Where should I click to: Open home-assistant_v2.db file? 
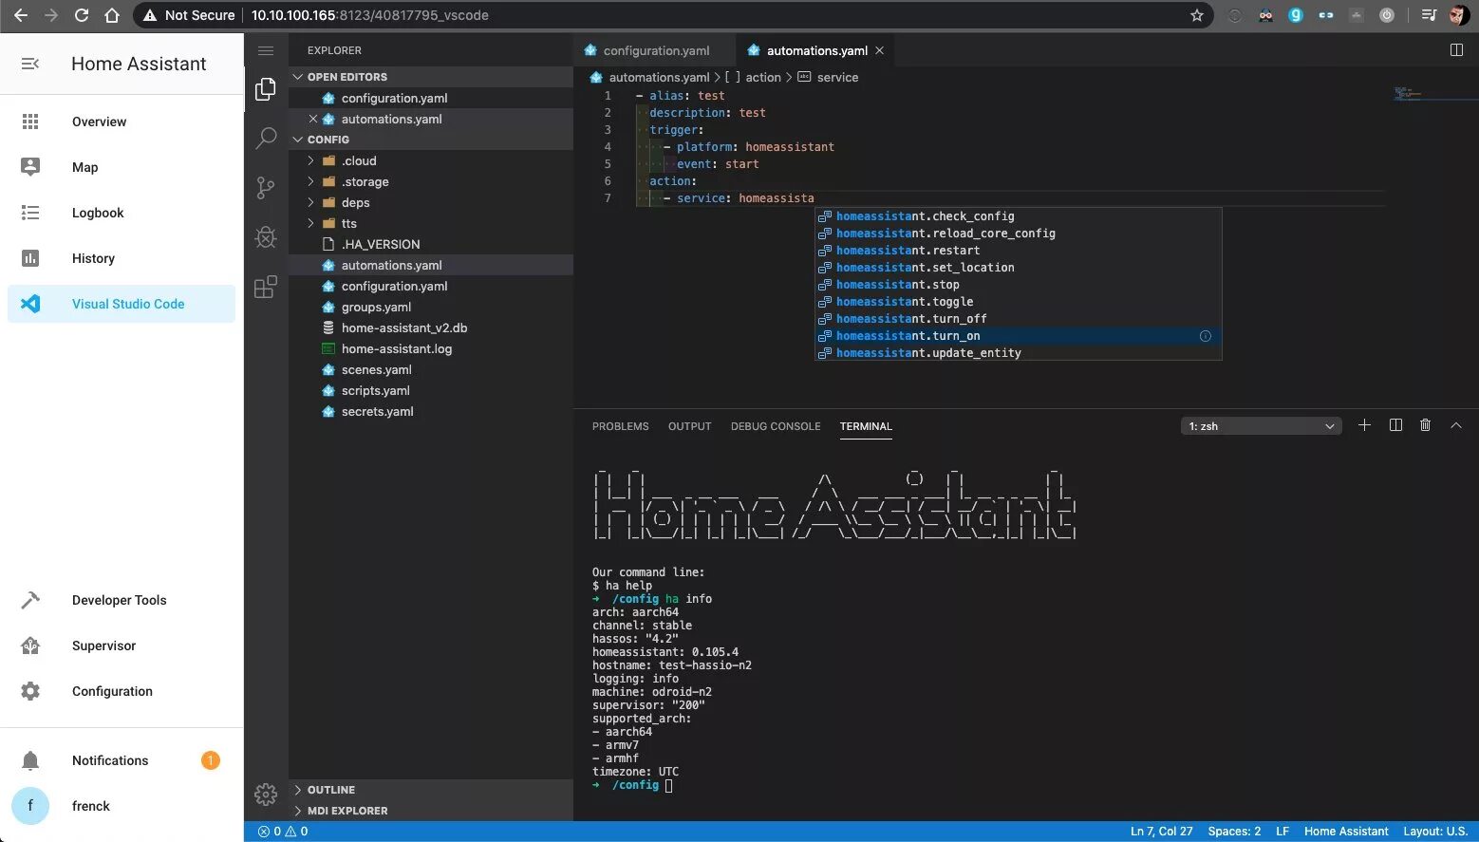coord(431,327)
